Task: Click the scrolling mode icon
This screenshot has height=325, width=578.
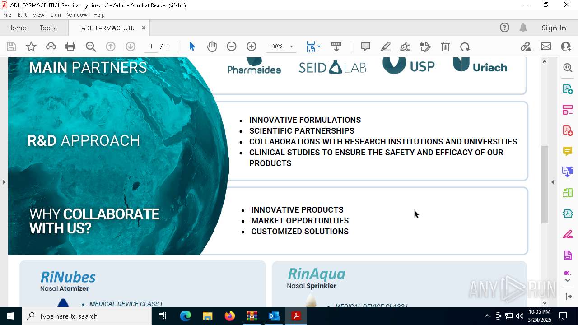Action: pos(336,46)
